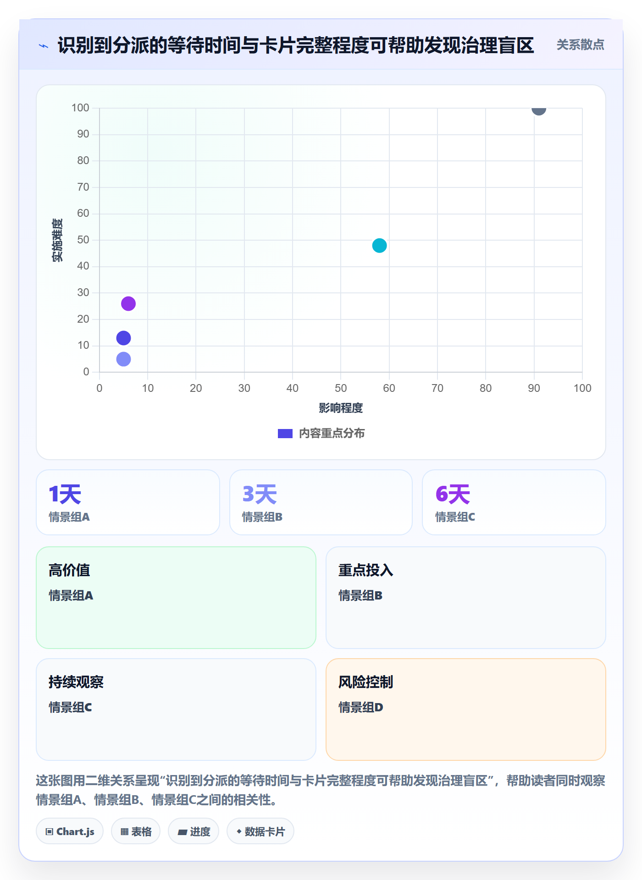Screen dimensions: 642x880
Task: Select the light blue scatter point near 5
Action: point(123,359)
